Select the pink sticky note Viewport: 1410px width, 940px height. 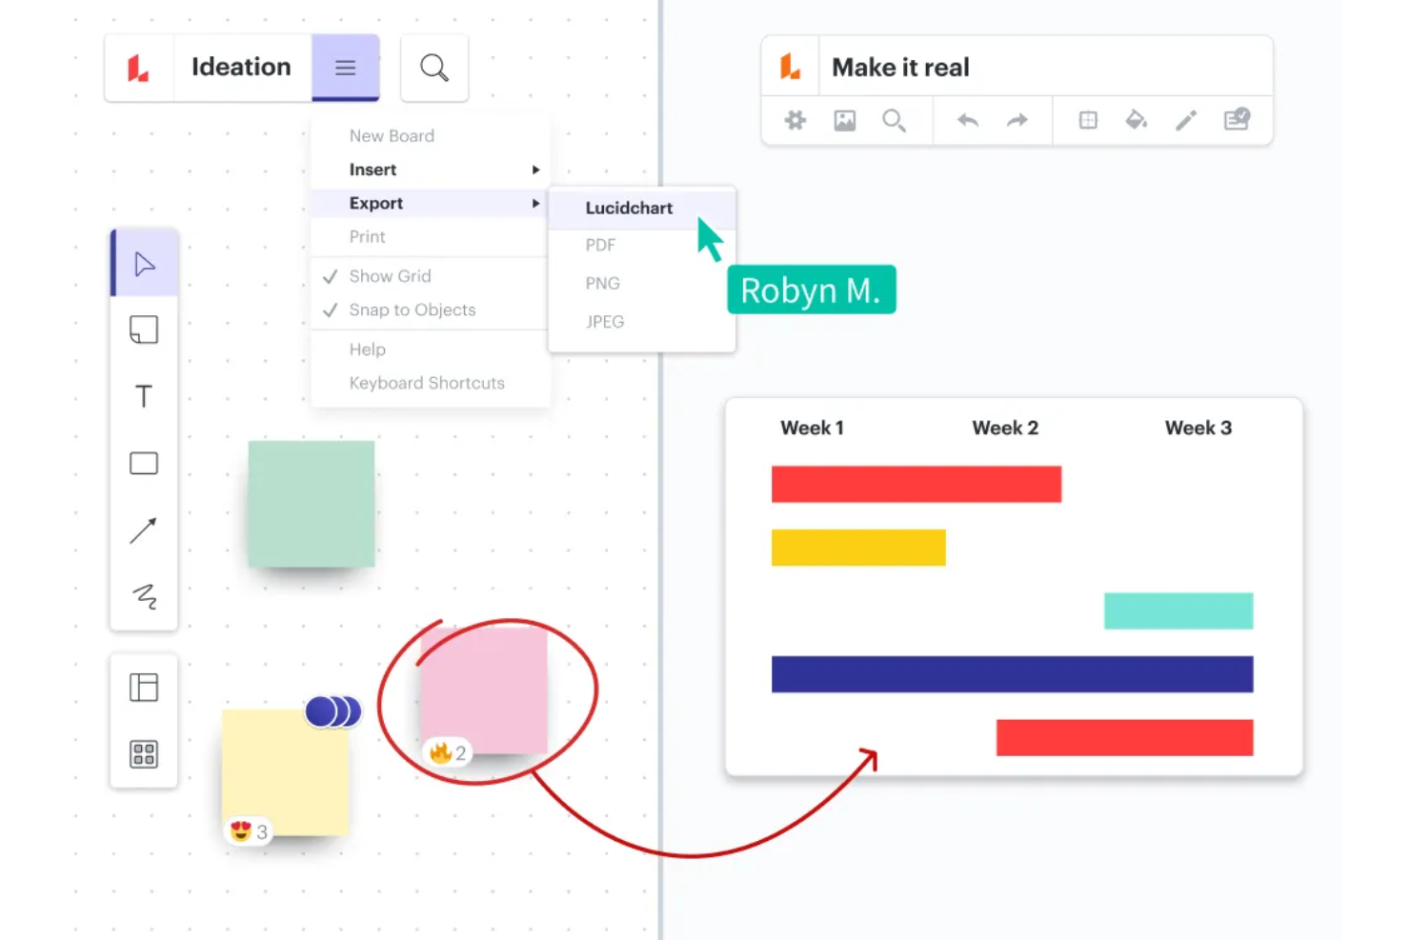[484, 690]
